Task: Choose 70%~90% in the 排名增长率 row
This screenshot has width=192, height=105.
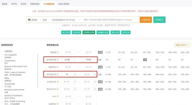Action: click(x=185, y=75)
